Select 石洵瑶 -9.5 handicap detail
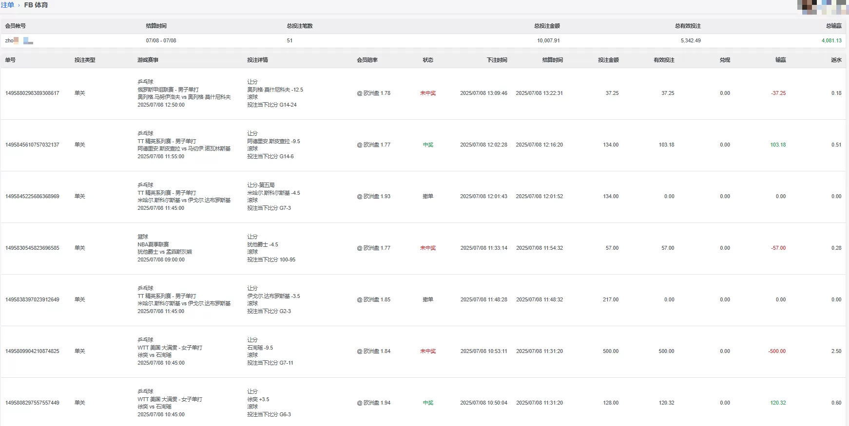Image resolution: width=849 pixels, height=426 pixels. 260,348
